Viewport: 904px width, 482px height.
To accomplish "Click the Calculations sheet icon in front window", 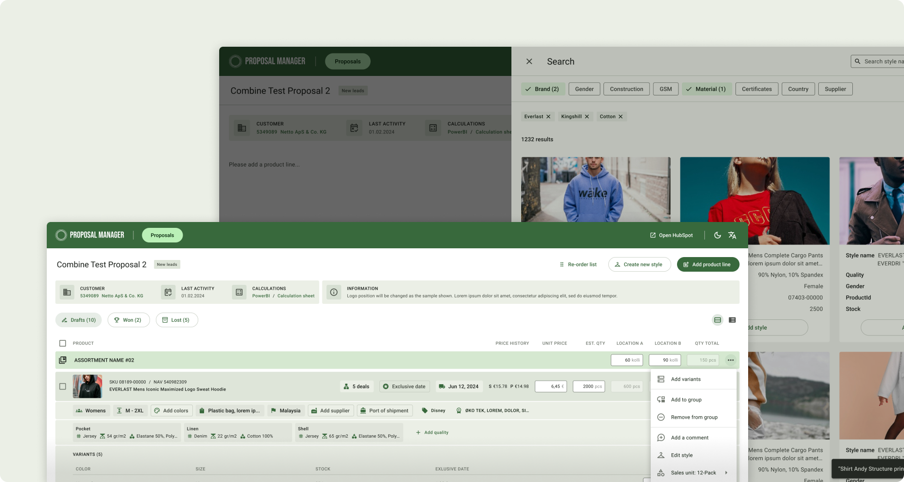I will 239,292.
